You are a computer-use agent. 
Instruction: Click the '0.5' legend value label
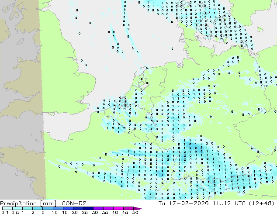pyautogui.click(x=15, y=212)
